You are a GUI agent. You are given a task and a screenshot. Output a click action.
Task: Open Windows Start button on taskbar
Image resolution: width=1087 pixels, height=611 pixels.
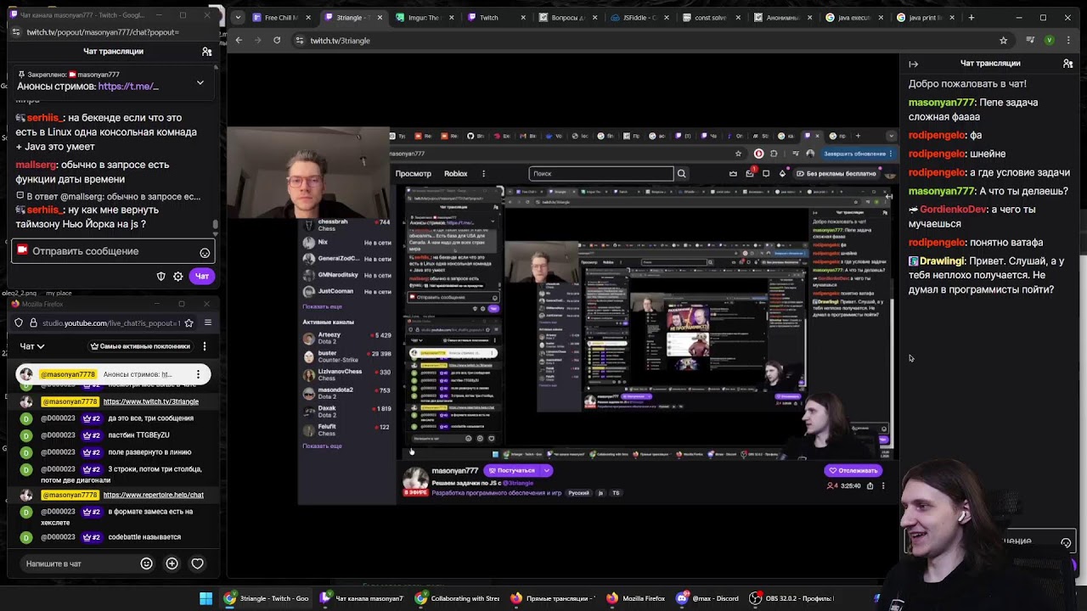coord(206,598)
